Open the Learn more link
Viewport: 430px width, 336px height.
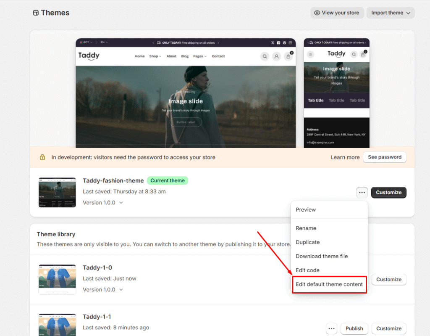click(x=345, y=157)
